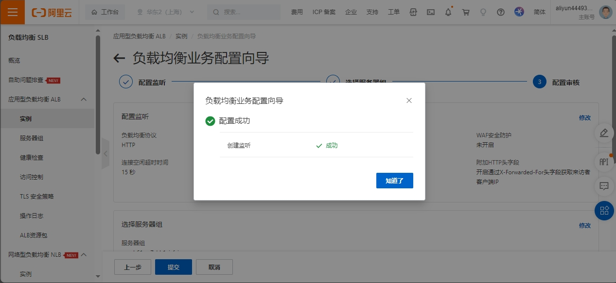Open Cloud Shell terminal icon

(430, 12)
